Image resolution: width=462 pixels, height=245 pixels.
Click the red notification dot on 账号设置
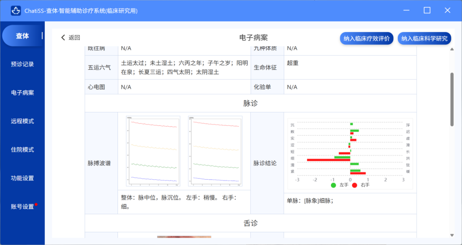36,204
